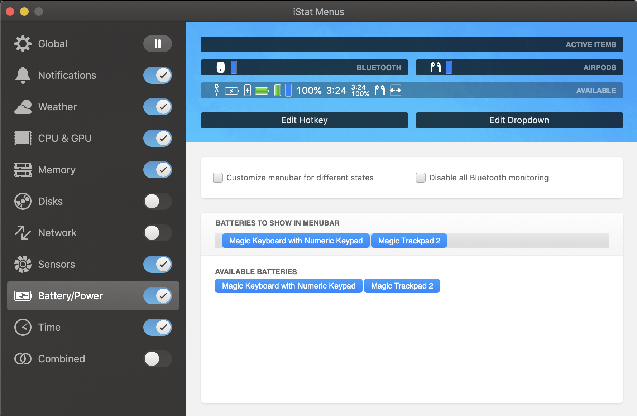637x416 pixels.
Task: Pick green horizontal battery icon
Action: pos(262,91)
